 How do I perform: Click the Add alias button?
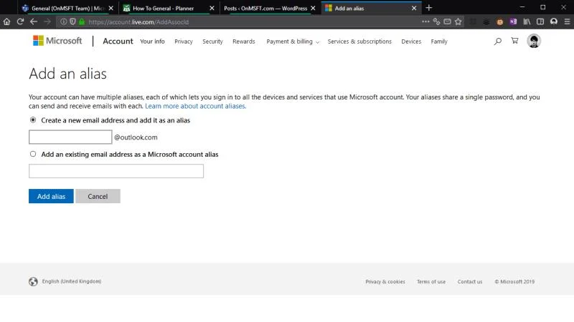(51, 196)
